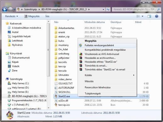163x122 pixels.
Task: Click breadcrumb arrow after Számítógép
Action: coord(39,9)
